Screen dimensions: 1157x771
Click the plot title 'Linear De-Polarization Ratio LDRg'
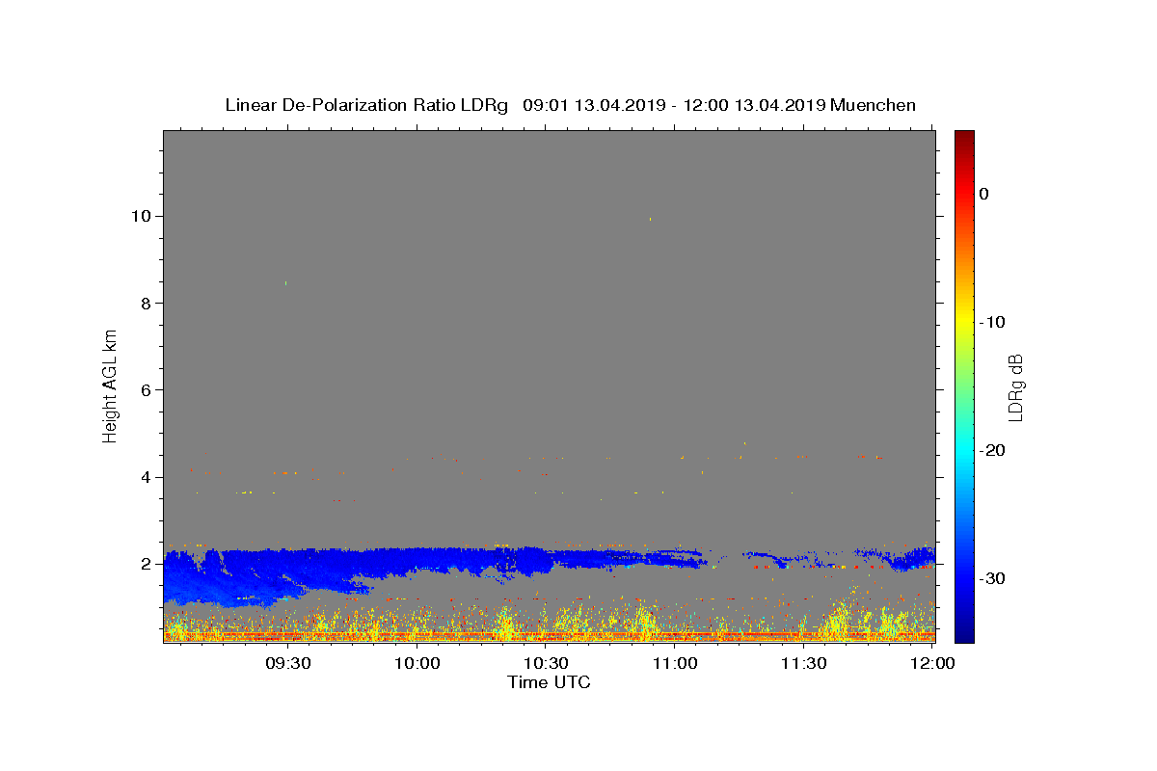pos(365,105)
